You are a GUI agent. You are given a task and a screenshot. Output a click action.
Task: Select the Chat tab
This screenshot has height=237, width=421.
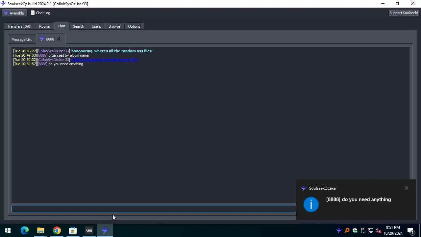pyautogui.click(x=62, y=26)
